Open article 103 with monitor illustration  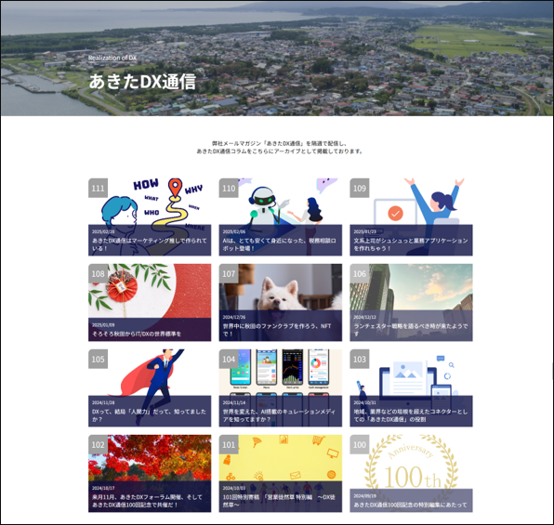(411, 387)
